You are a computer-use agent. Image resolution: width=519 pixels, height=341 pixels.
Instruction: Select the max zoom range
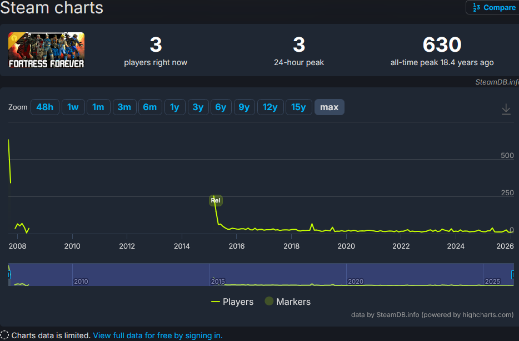(x=330, y=107)
